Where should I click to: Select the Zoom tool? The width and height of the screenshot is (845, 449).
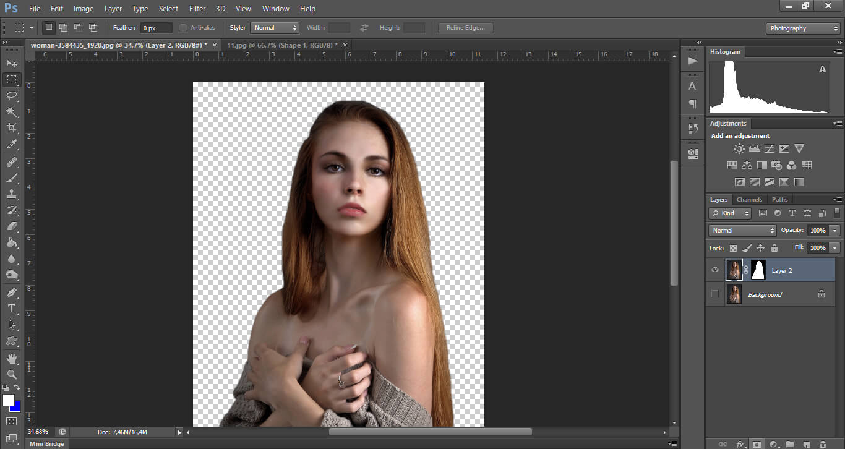pyautogui.click(x=12, y=375)
